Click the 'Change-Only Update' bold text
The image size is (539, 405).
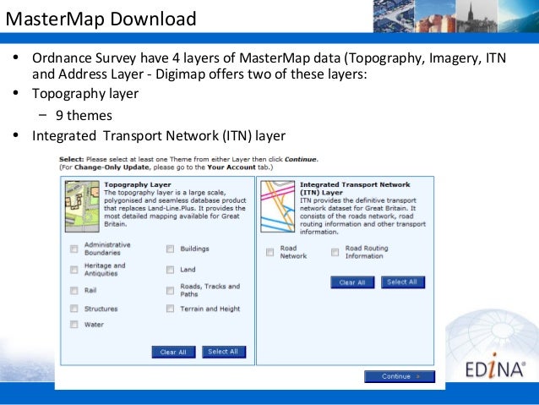(x=112, y=167)
